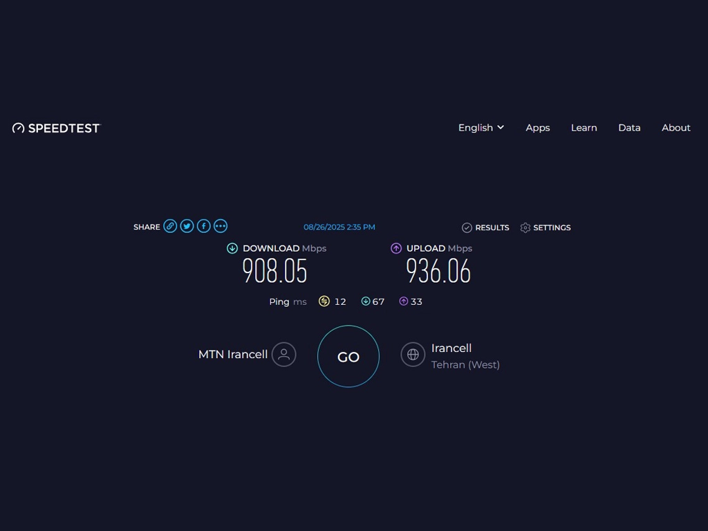Go to the Data menu item
The image size is (708, 531).
click(629, 128)
